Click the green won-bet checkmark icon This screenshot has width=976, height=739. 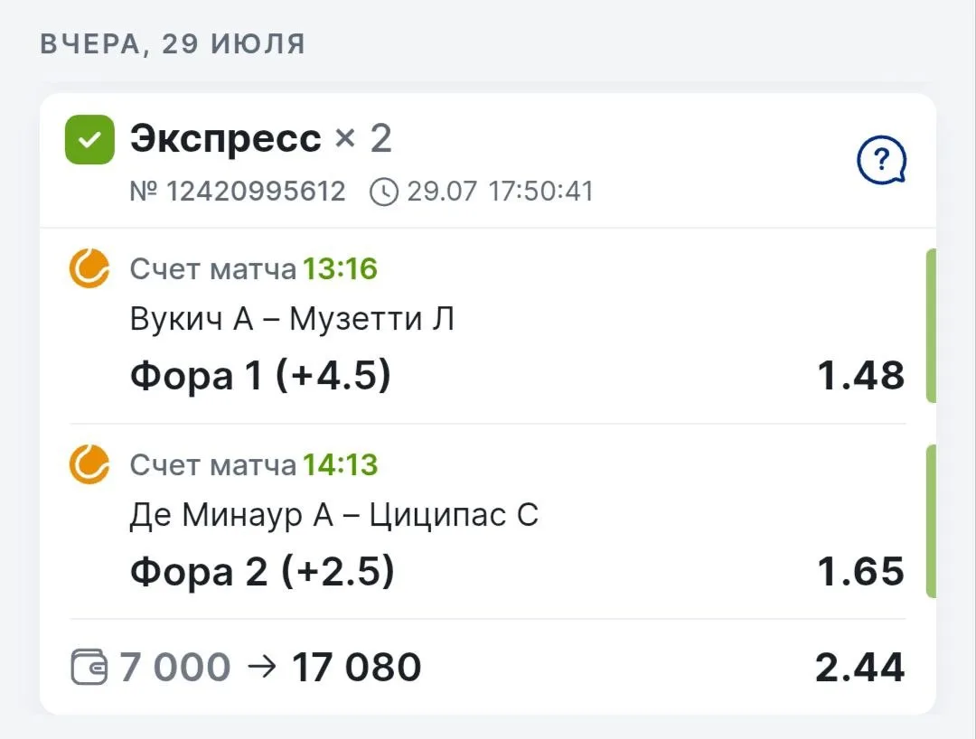coord(89,139)
